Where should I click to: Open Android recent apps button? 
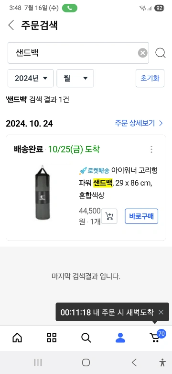[x=38, y=362]
